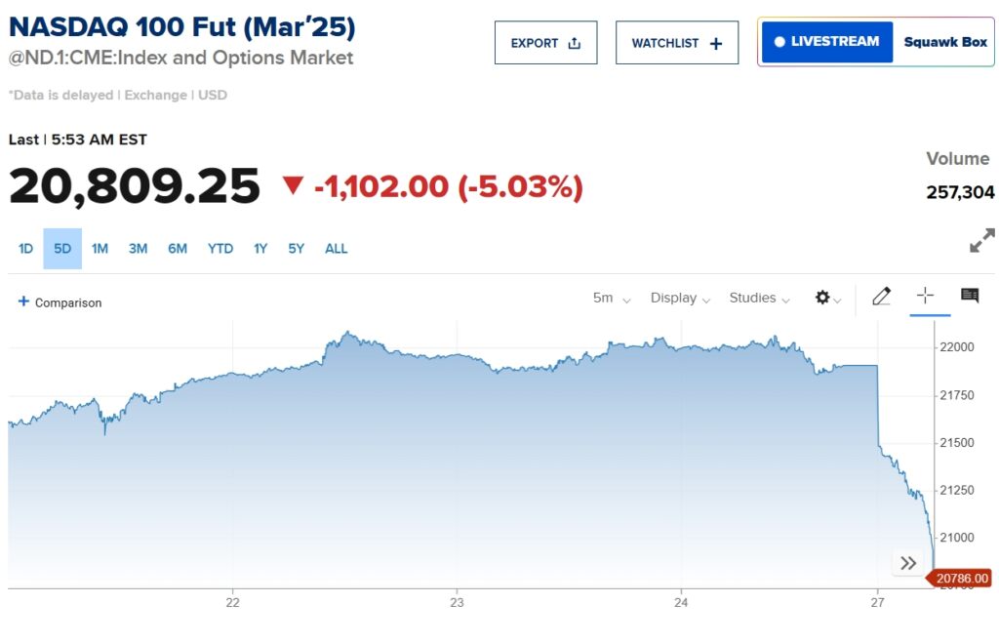Add a comparison symbol via plus icon
The width and height of the screenshot is (999, 643).
(22, 302)
